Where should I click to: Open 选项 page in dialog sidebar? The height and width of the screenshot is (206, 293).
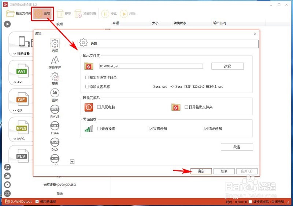55,46
